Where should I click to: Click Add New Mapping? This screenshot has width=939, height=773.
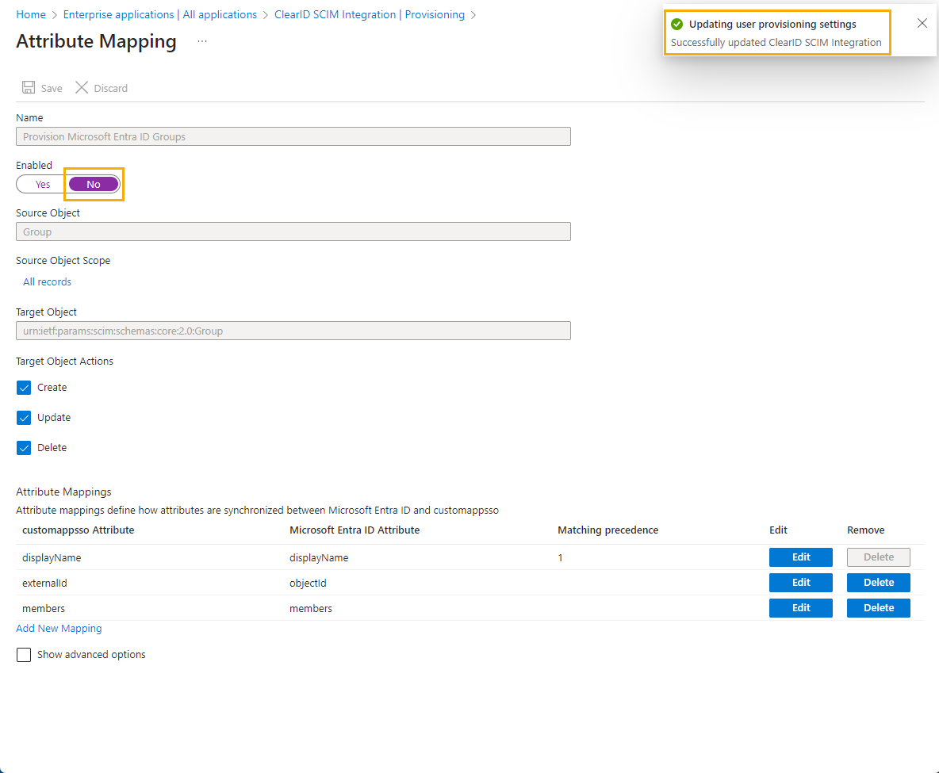[x=59, y=628]
